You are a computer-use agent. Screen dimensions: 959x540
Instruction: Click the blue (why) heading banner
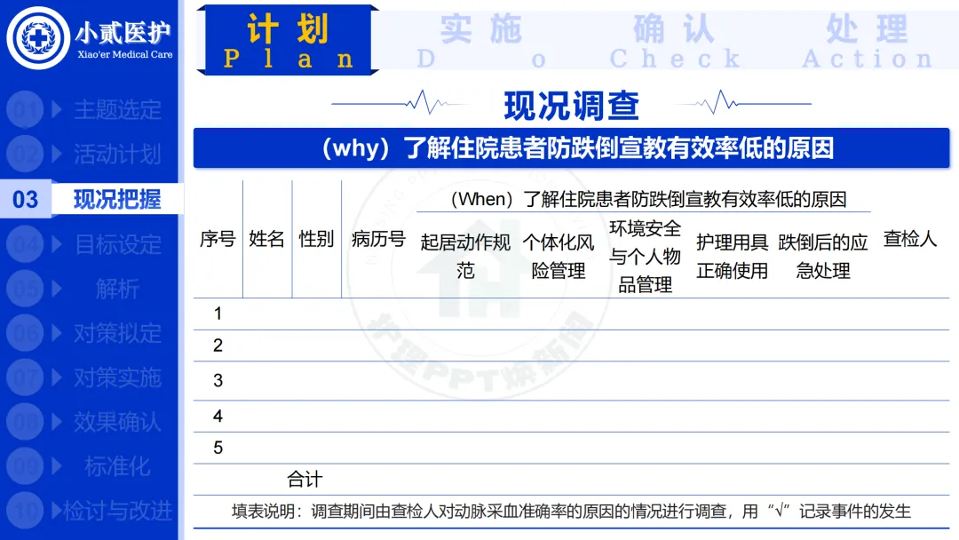point(571,148)
